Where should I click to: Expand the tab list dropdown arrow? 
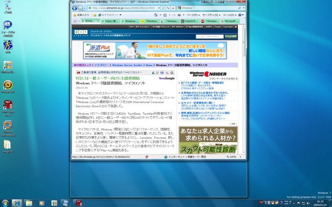tap(79, 21)
